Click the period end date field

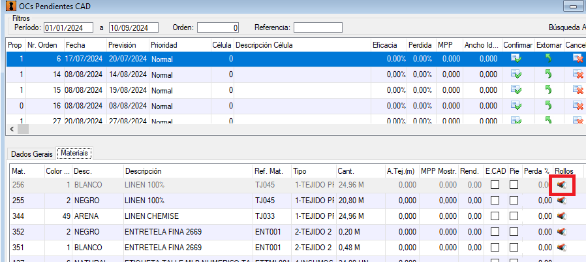(134, 27)
